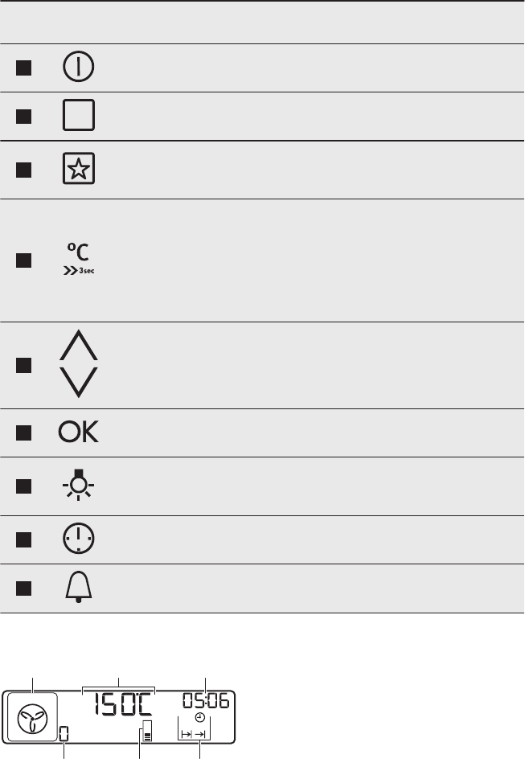525x775 pixels.
Task: Click the small clock symbol under time
Action: point(199,718)
